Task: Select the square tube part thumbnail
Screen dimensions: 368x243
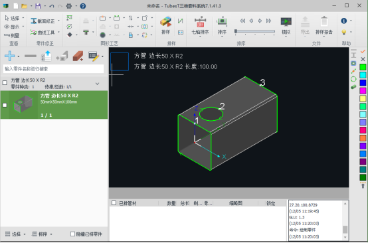Action: point(23,104)
